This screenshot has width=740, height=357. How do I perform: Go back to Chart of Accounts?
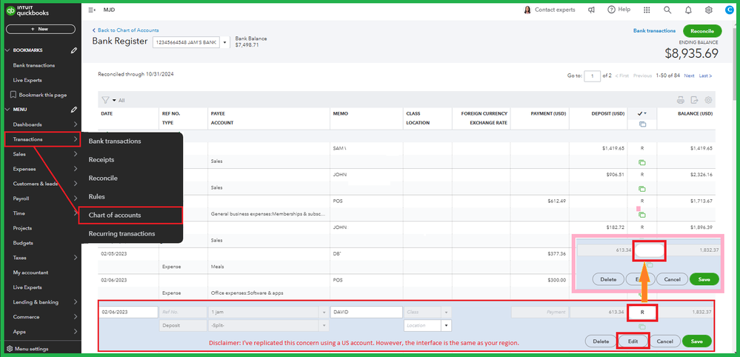(x=125, y=30)
